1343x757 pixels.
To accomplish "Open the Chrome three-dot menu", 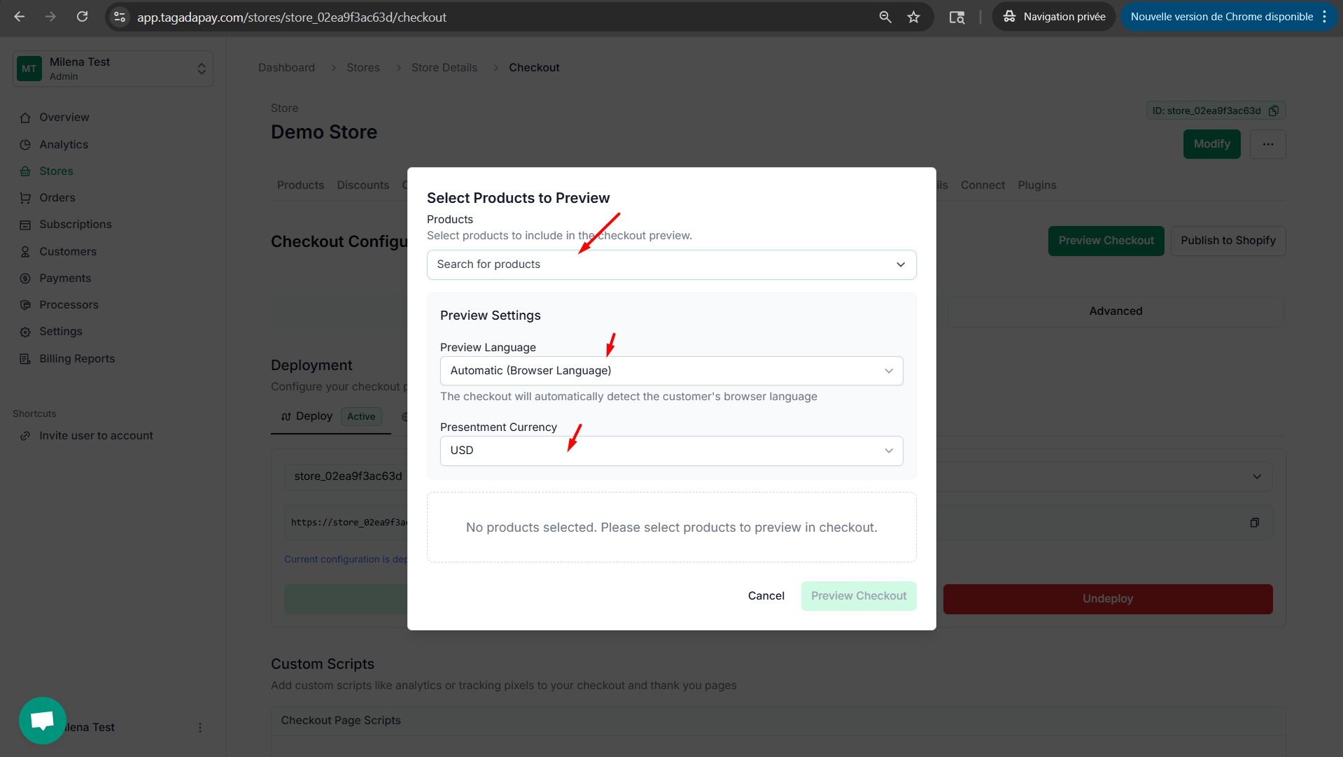I will pyautogui.click(x=1324, y=17).
